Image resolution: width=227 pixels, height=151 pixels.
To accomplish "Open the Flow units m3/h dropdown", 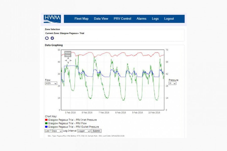I will 51,83.
